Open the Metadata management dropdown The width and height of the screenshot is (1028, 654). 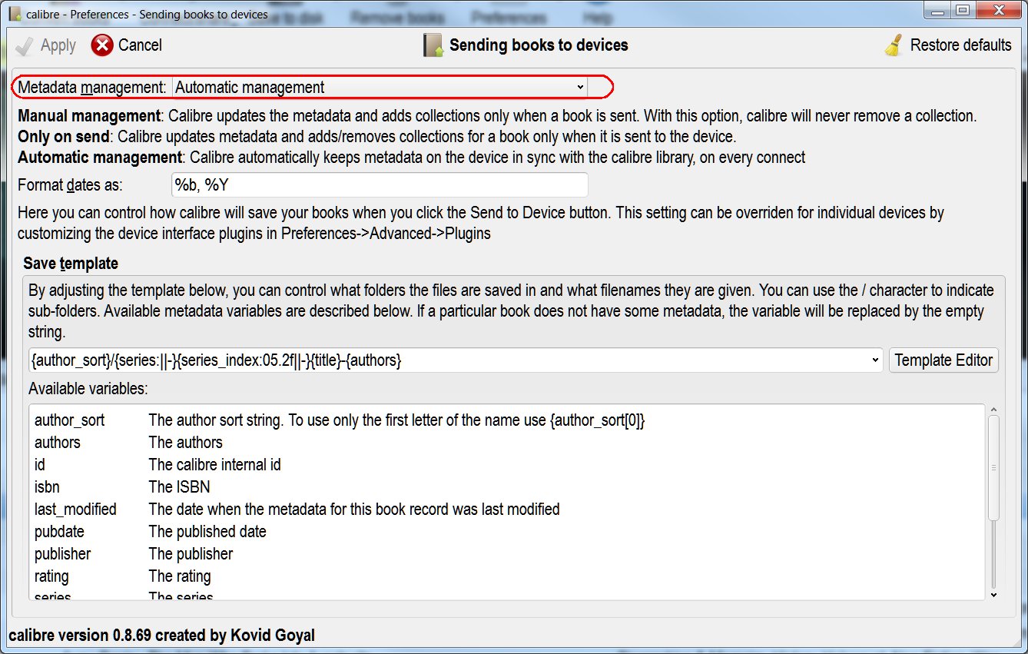pos(380,88)
